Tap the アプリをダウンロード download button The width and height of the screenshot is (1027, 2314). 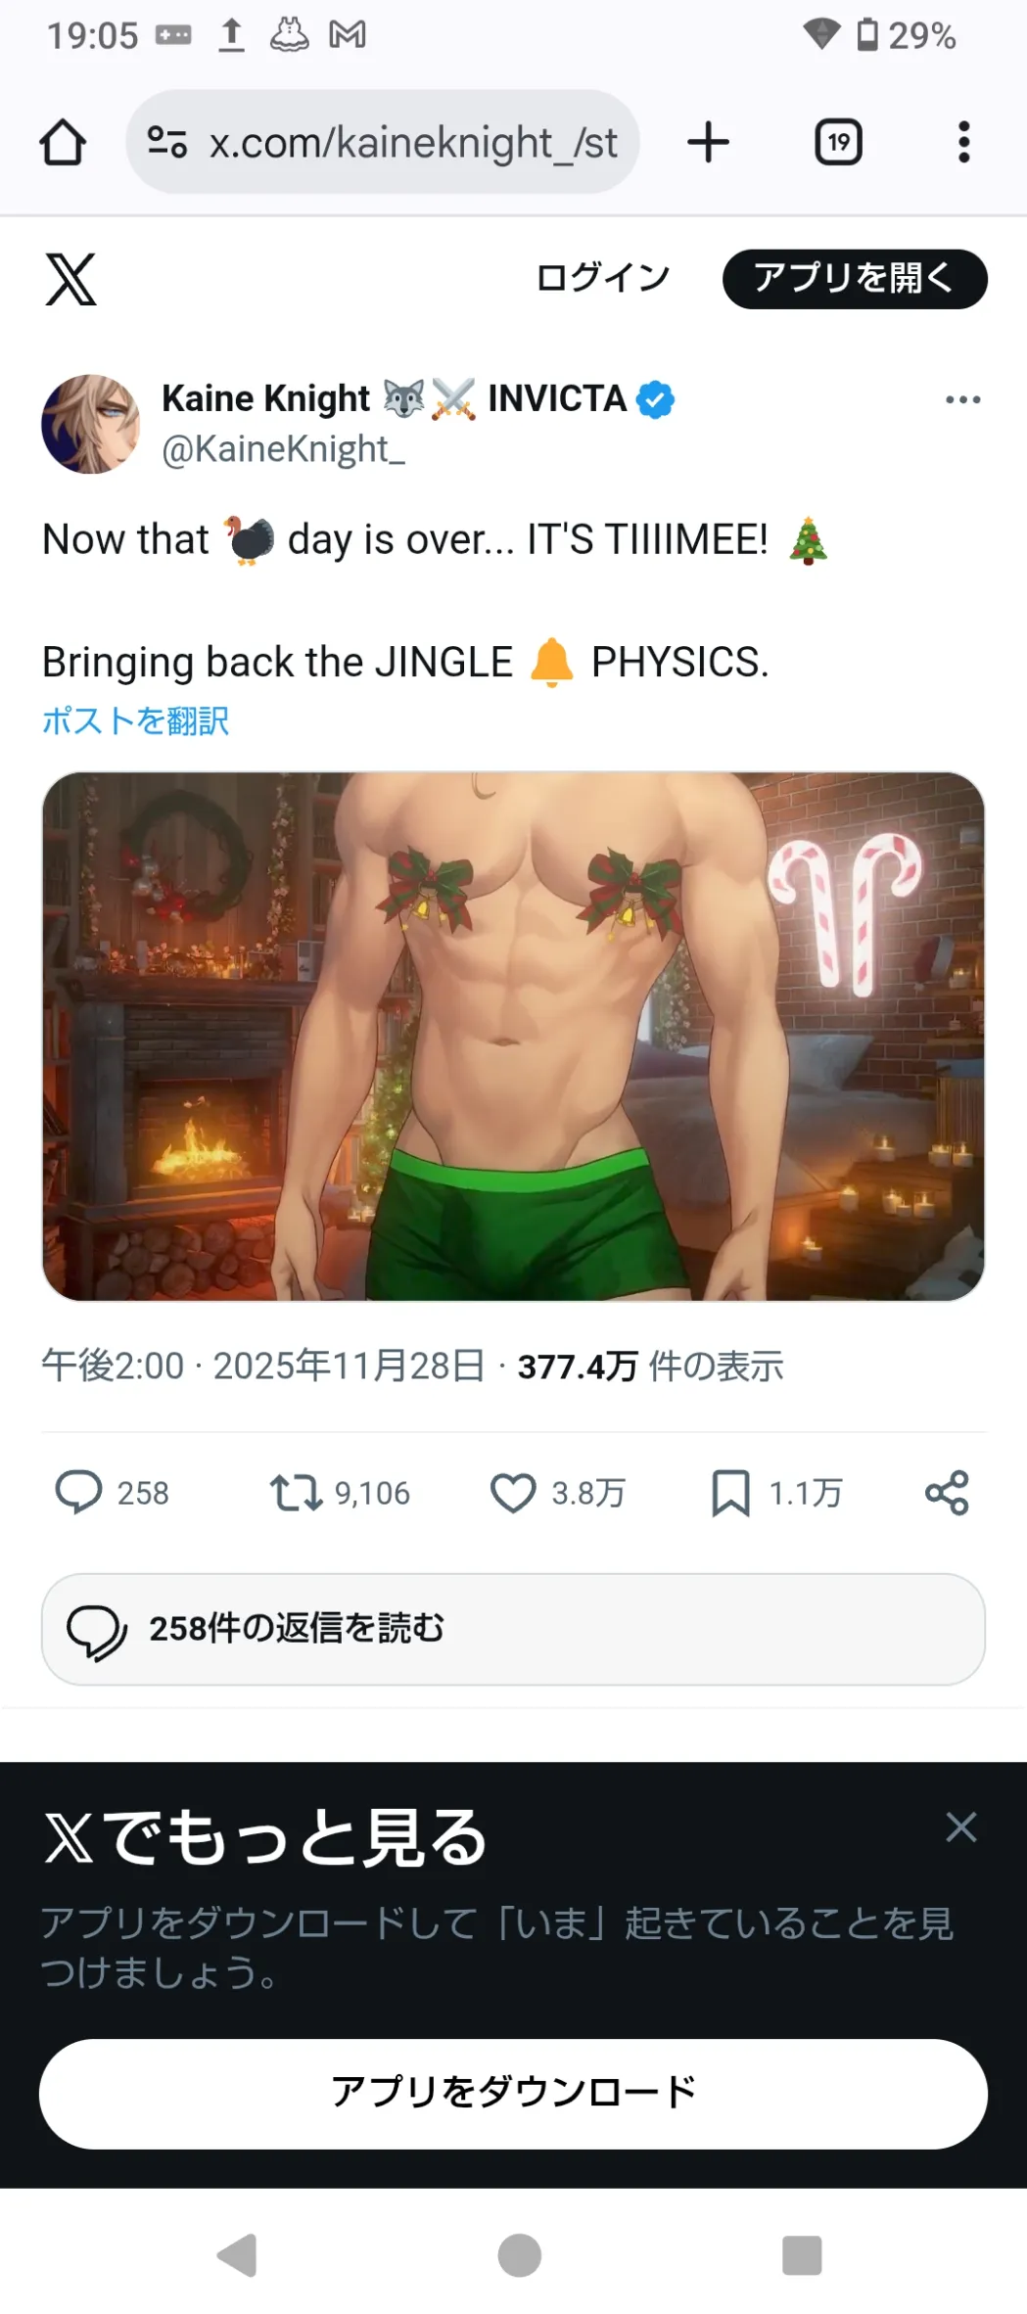click(x=513, y=2093)
